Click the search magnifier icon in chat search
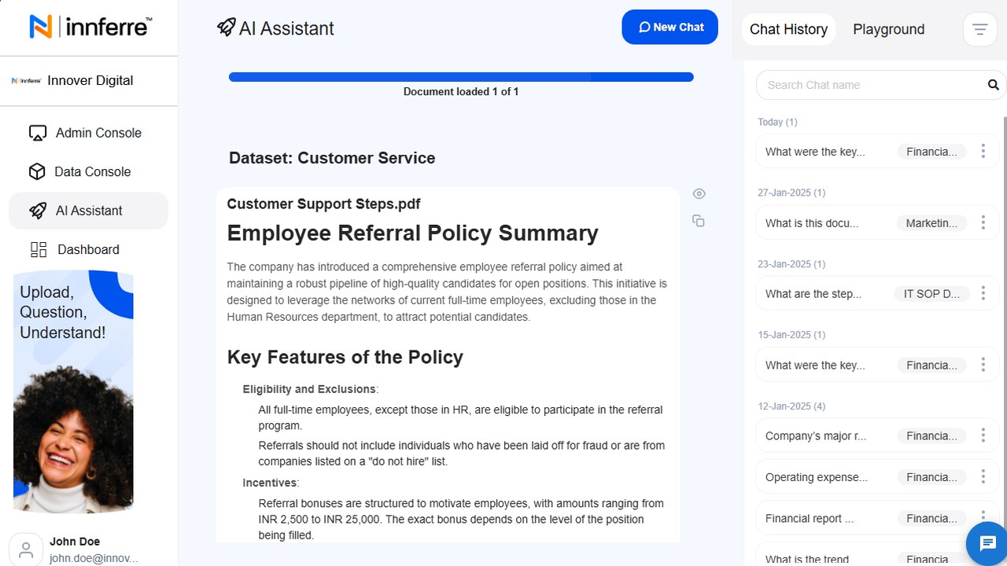1007x566 pixels. coord(993,85)
